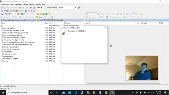
Task: Expand the local Filter dropdown arrow
Action: [x=25, y=14]
